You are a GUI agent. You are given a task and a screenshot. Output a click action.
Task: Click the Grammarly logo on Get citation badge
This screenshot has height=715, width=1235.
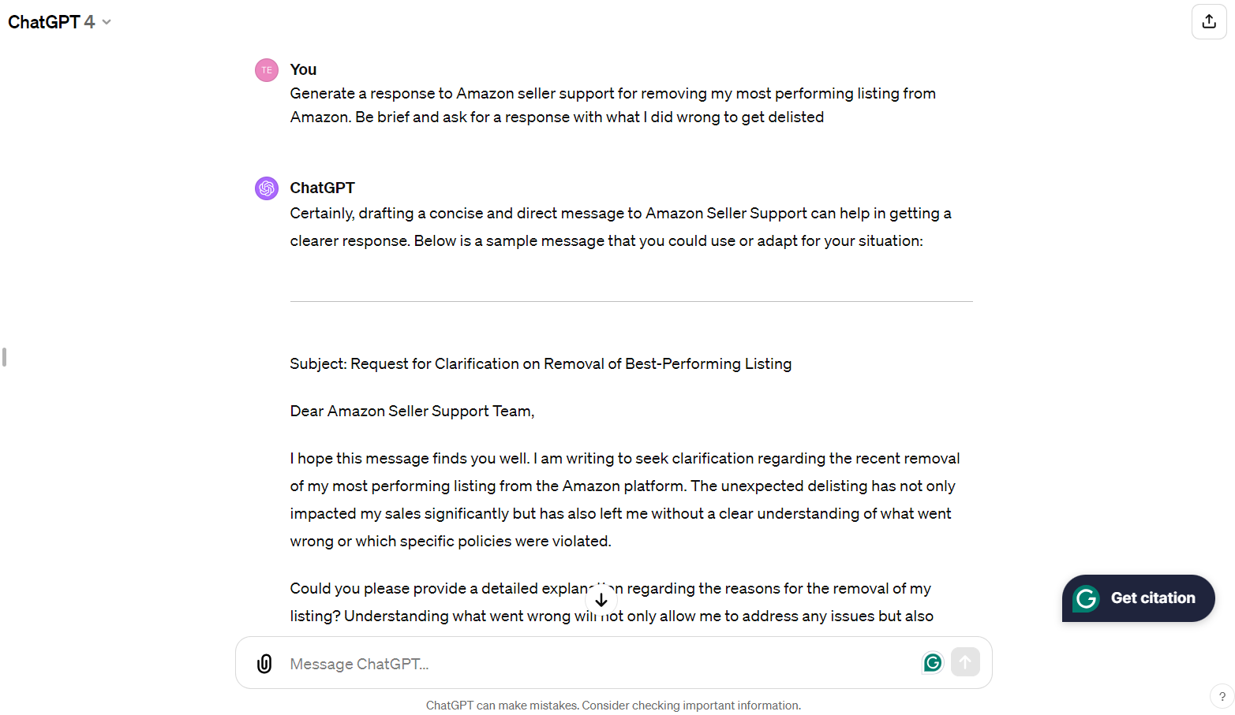click(x=1085, y=598)
